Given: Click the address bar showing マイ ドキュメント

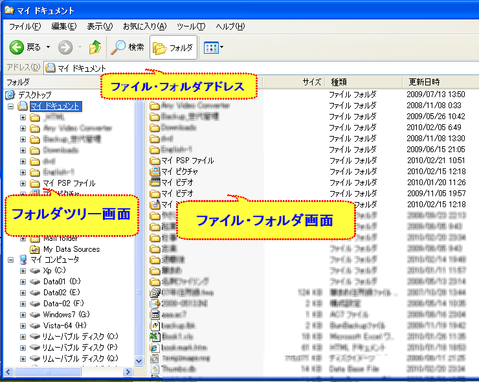Looking at the screenshot, I should click(x=194, y=67).
